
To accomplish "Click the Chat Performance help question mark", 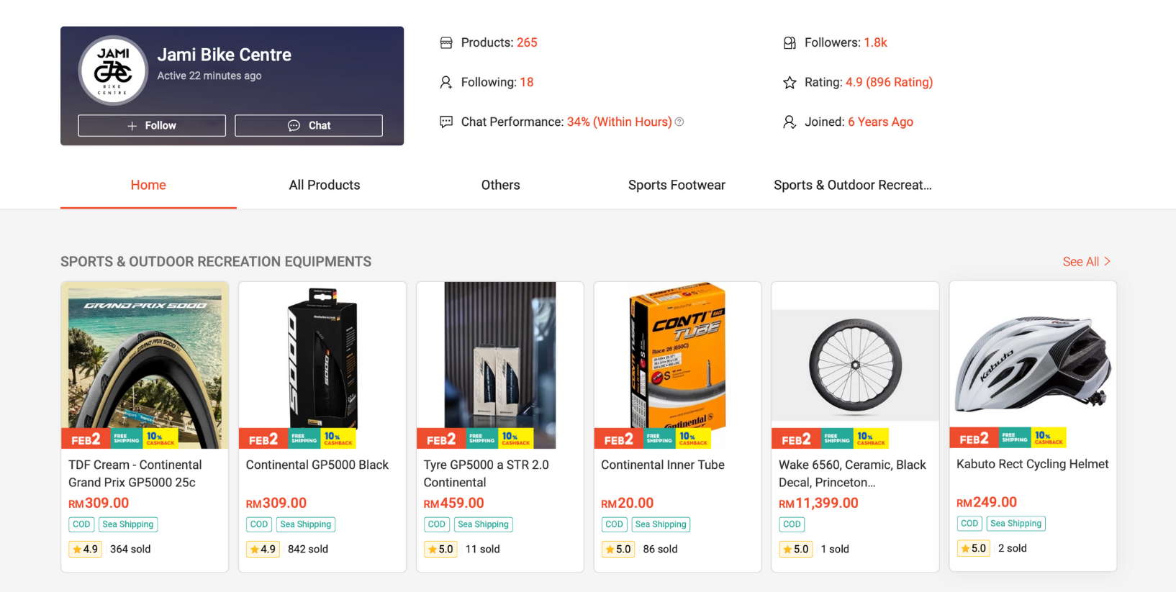I will [x=679, y=122].
